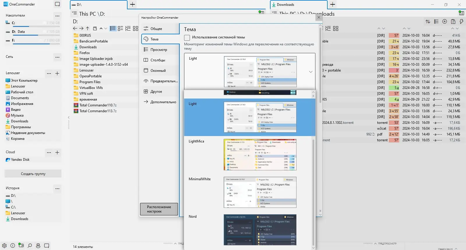Add item to Lenouser group with plus
The width and height of the screenshot is (466, 250).
click(57, 73)
